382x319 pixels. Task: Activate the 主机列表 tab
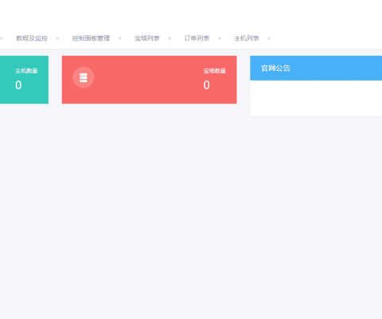click(247, 38)
